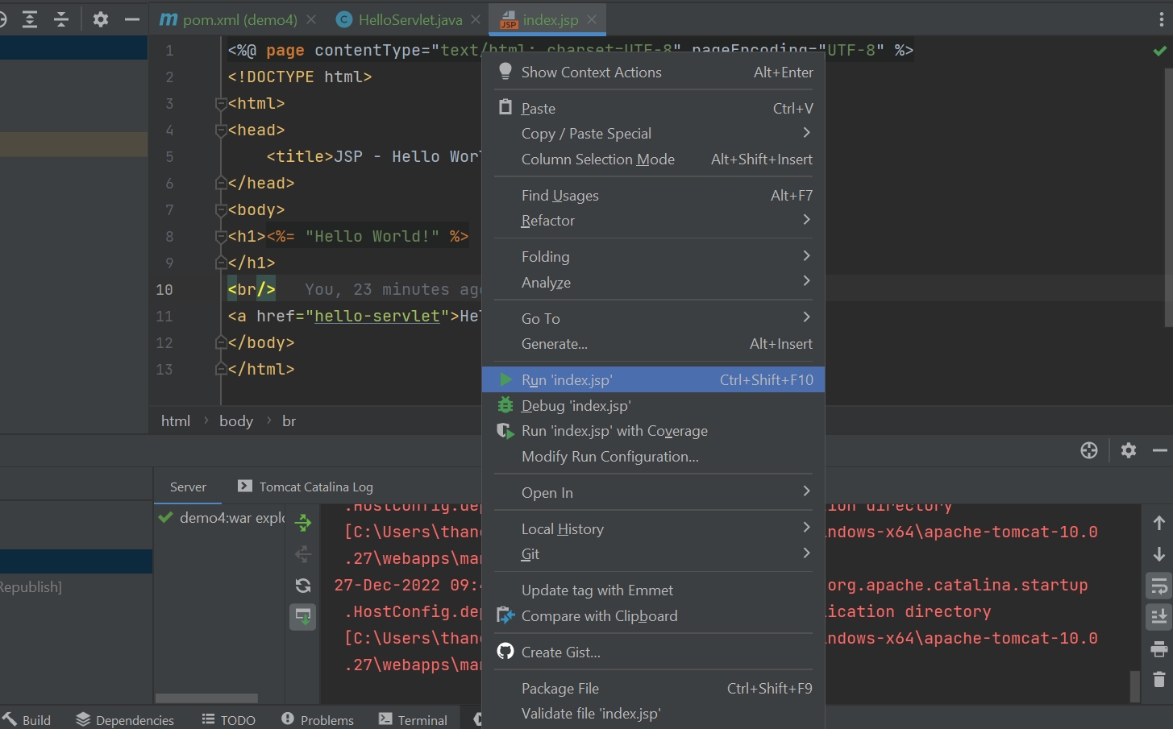Expand the Refactor submenu
The image size is (1173, 729).
pyautogui.click(x=653, y=221)
